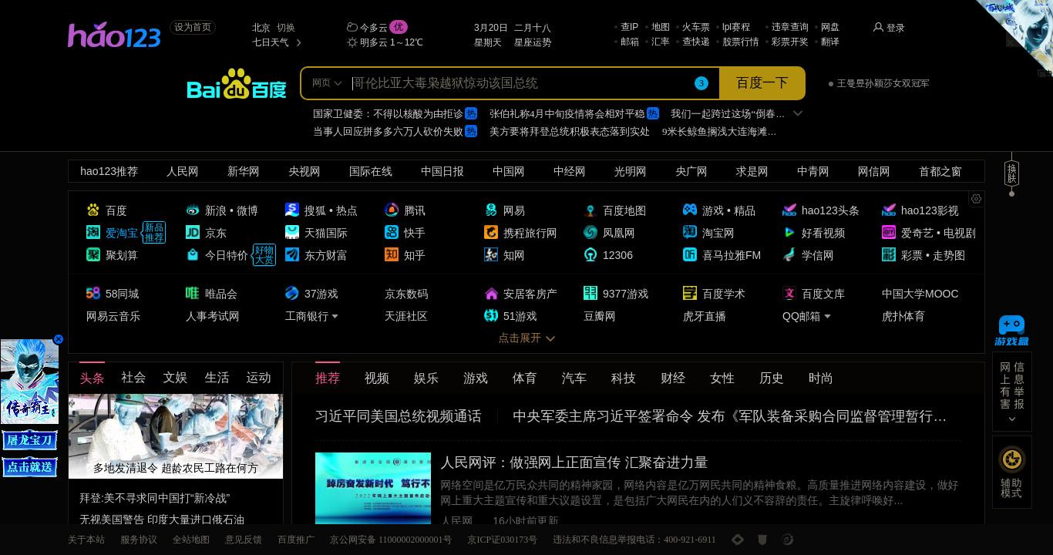Viewport: 1053px width, 555px height.
Task: Expand the hot news list chevron
Action: pyautogui.click(x=798, y=113)
